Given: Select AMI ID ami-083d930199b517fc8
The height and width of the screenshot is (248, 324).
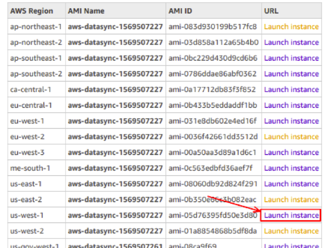Looking at the screenshot, I should pyautogui.click(x=213, y=27).
